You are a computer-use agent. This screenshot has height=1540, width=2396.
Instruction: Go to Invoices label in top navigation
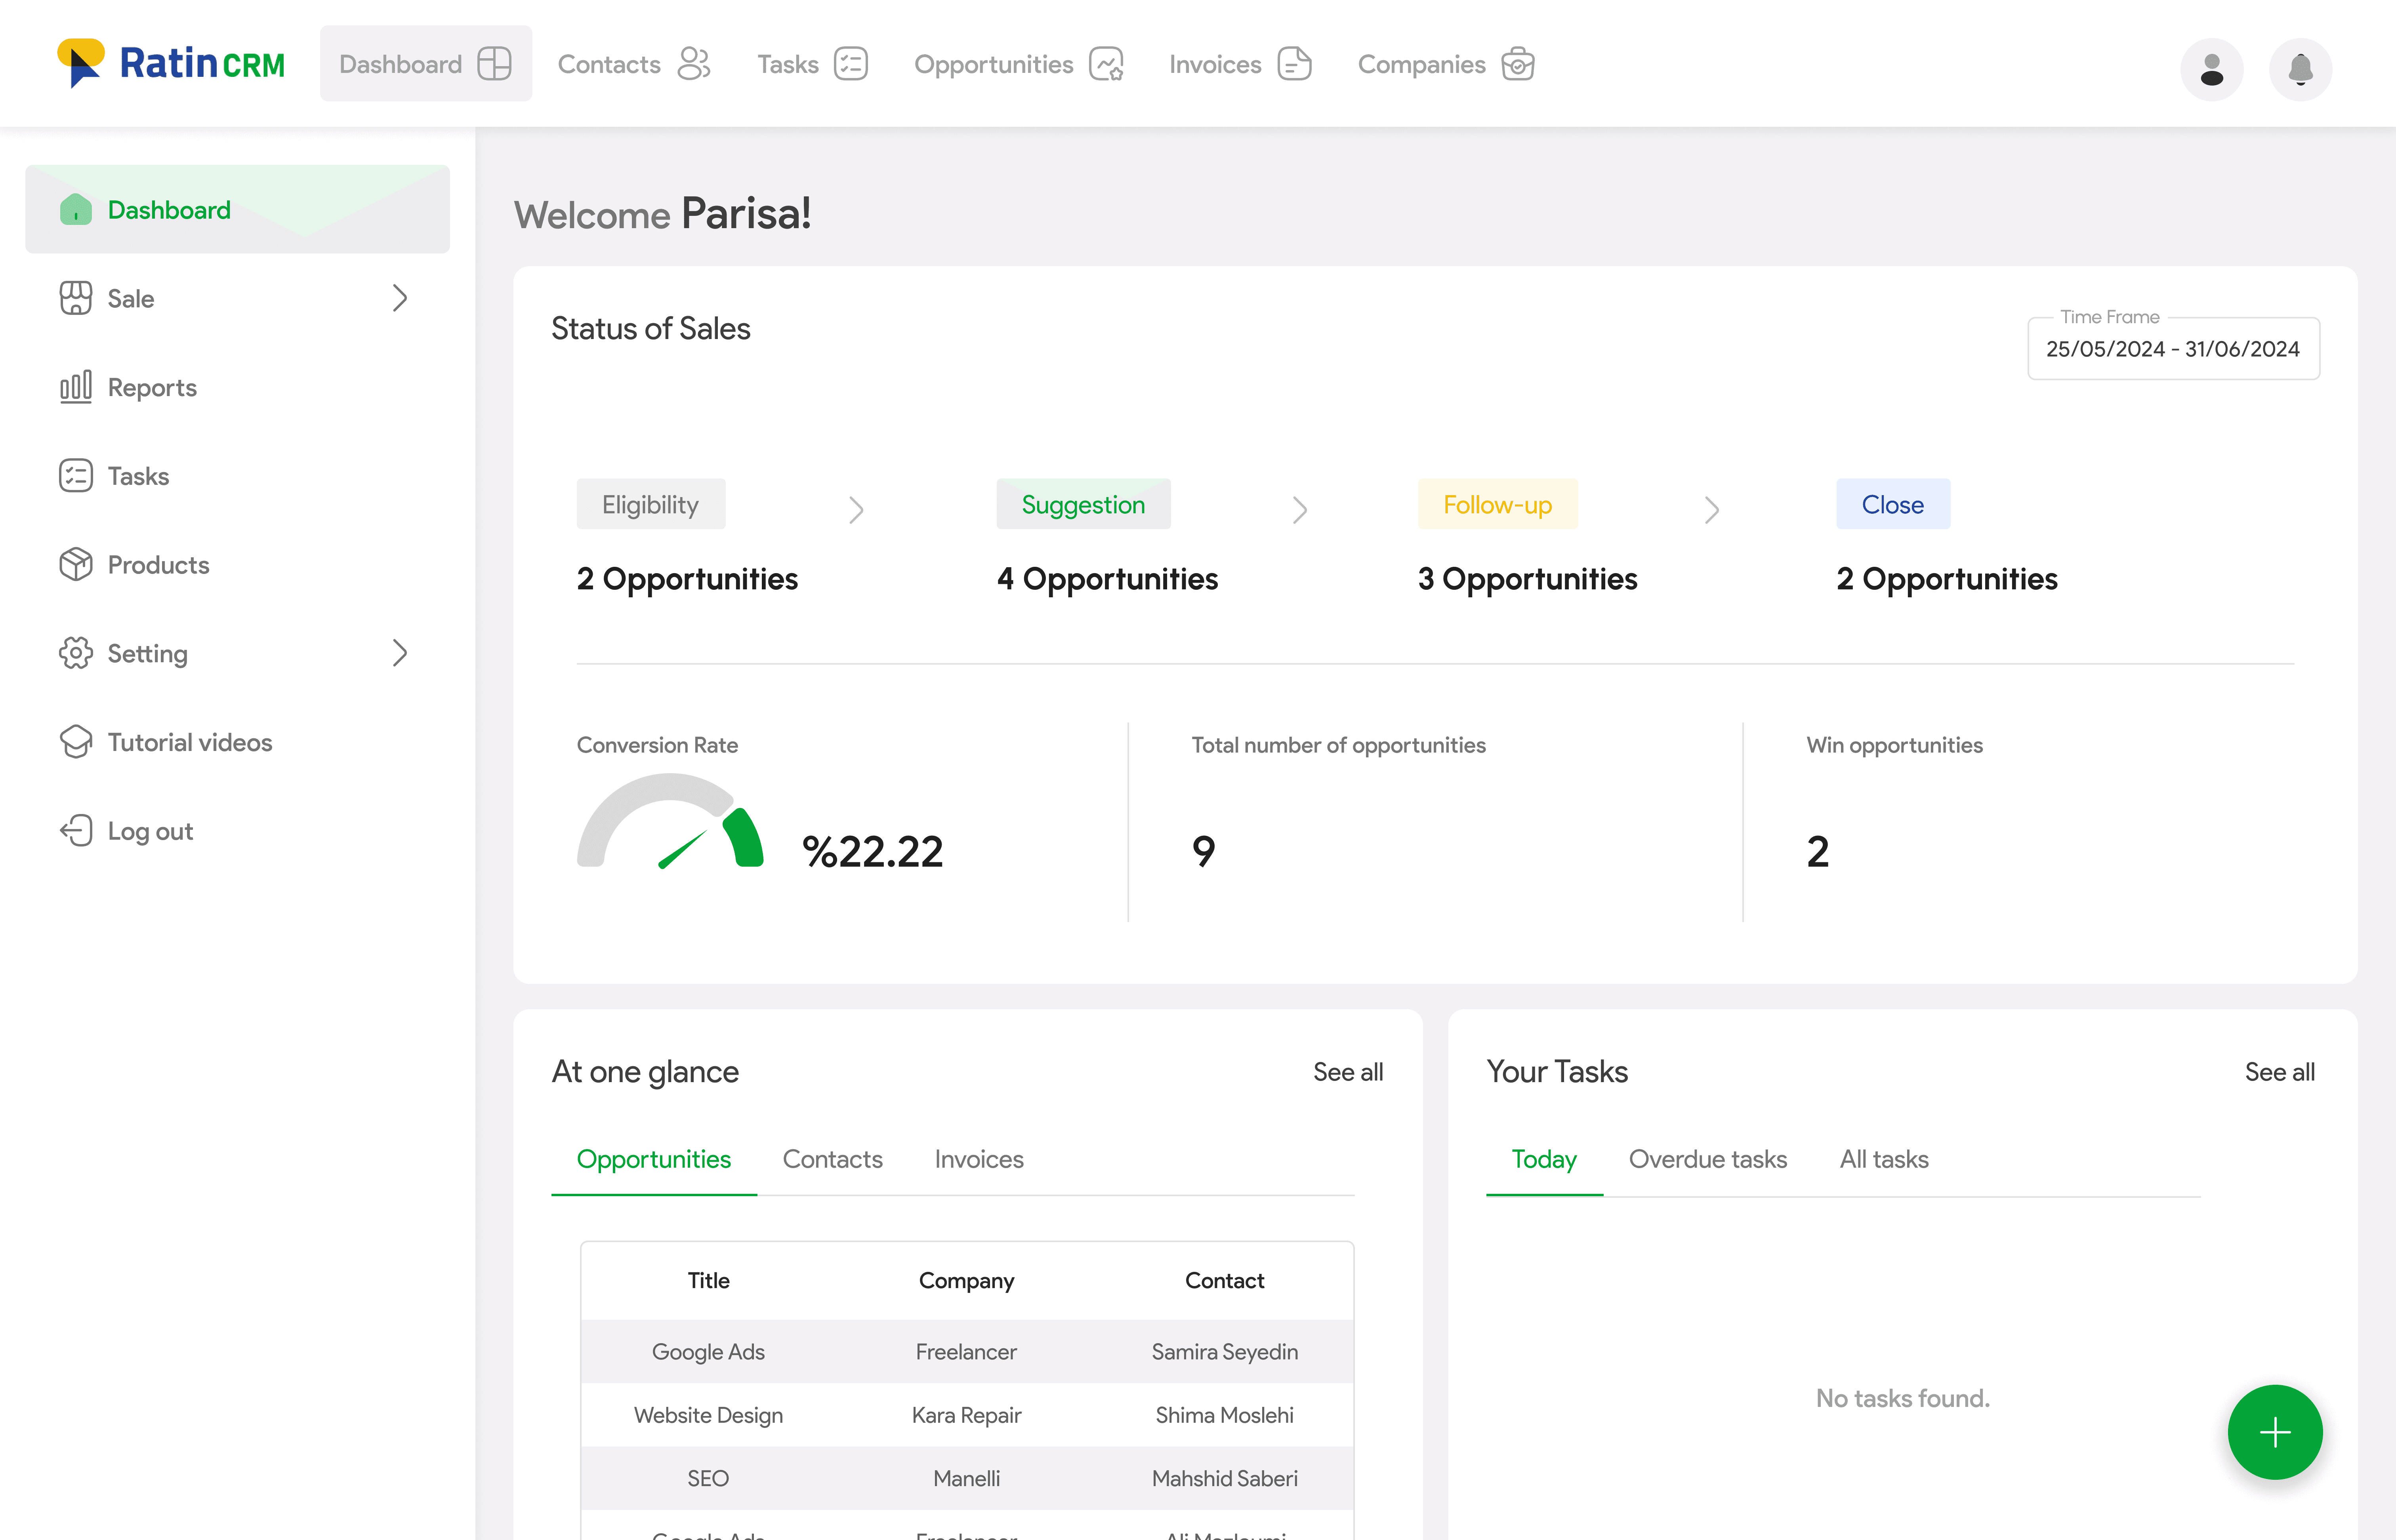tap(1215, 64)
